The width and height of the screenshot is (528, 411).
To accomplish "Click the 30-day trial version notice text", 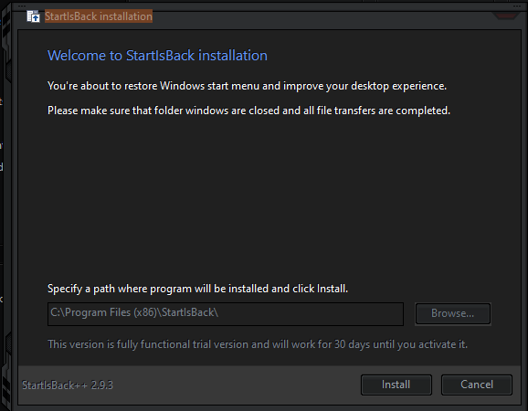I will 258,344.
